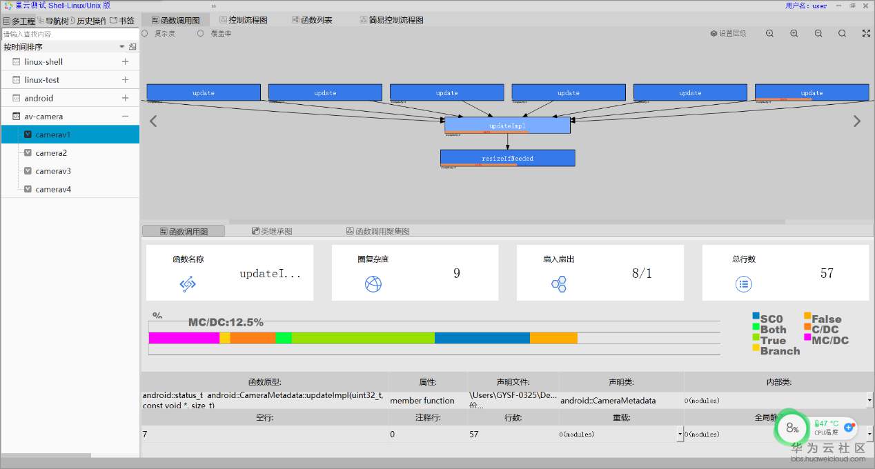Screen dimensions: 875x469
Task: Click the fan-in fan-out hexagon icon
Action: coord(559,283)
